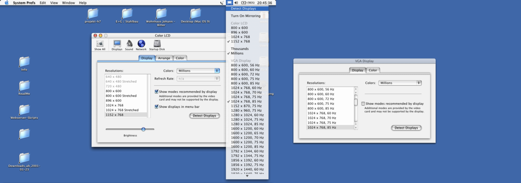
Task: Select 1152 x 768 in Color LCD list
Action: click(x=126, y=115)
